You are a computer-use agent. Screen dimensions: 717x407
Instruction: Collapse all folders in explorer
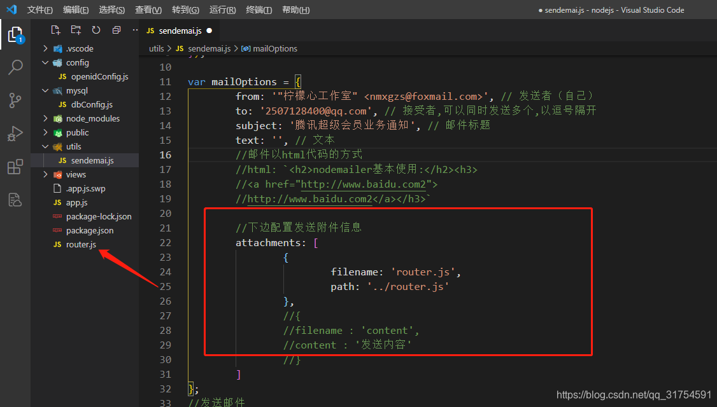tap(116, 30)
